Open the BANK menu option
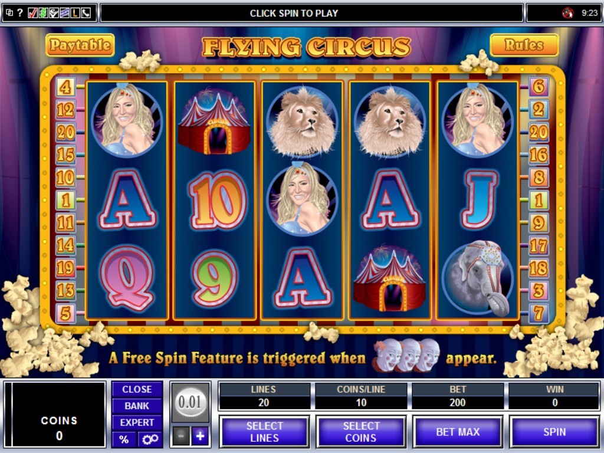The image size is (604, 453). [137, 406]
